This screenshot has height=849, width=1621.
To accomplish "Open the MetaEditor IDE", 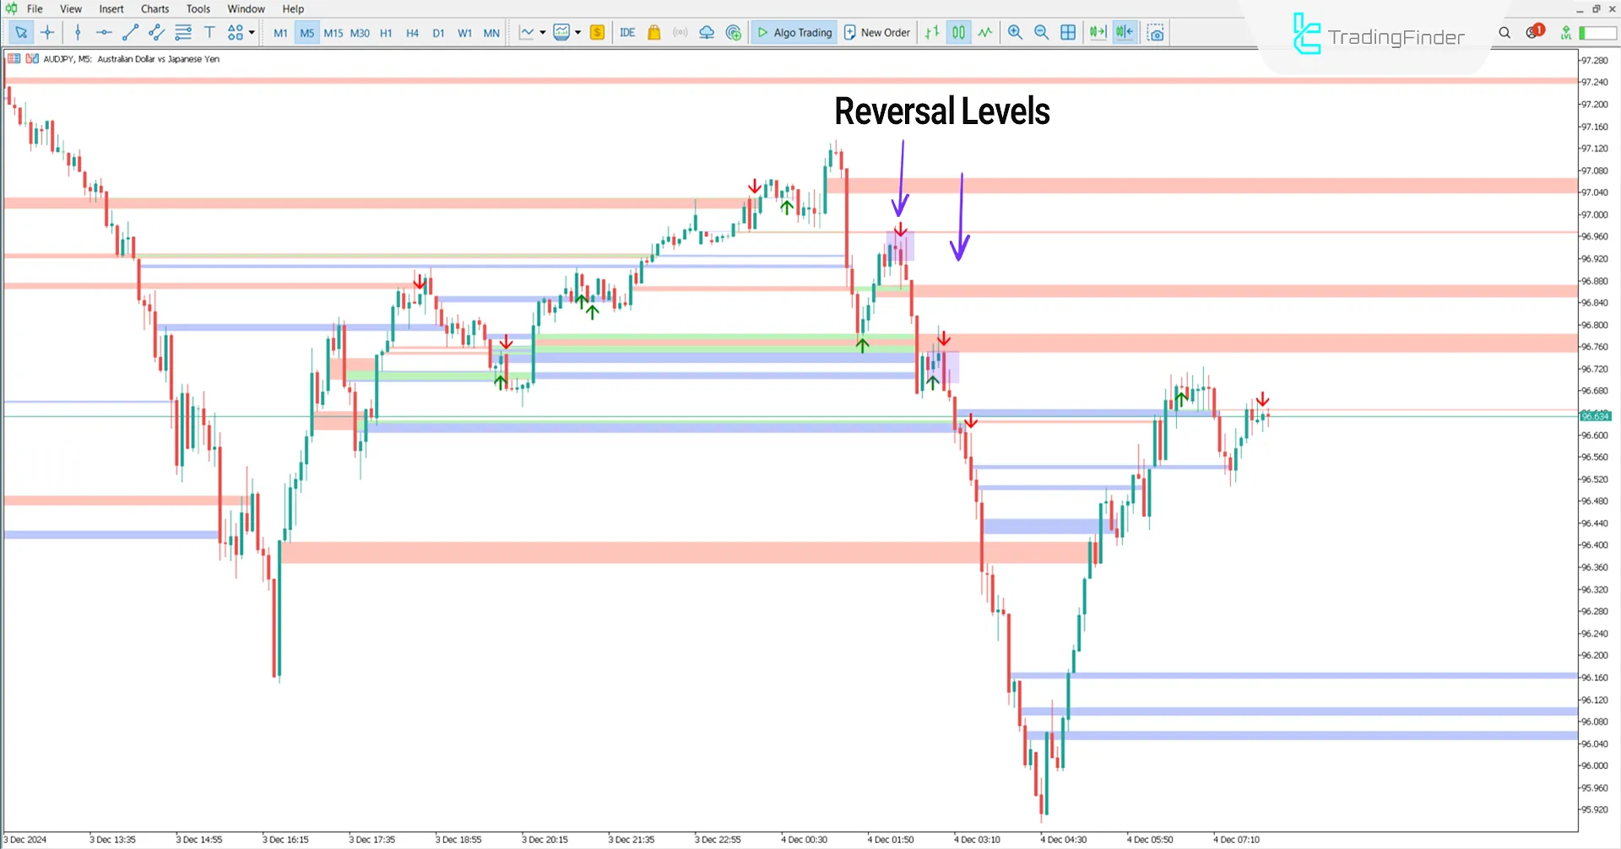I will [627, 32].
